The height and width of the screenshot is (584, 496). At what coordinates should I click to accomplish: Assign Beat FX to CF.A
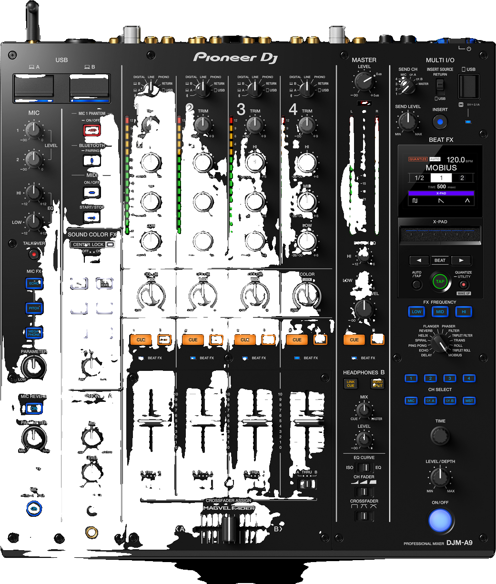[x=430, y=401]
